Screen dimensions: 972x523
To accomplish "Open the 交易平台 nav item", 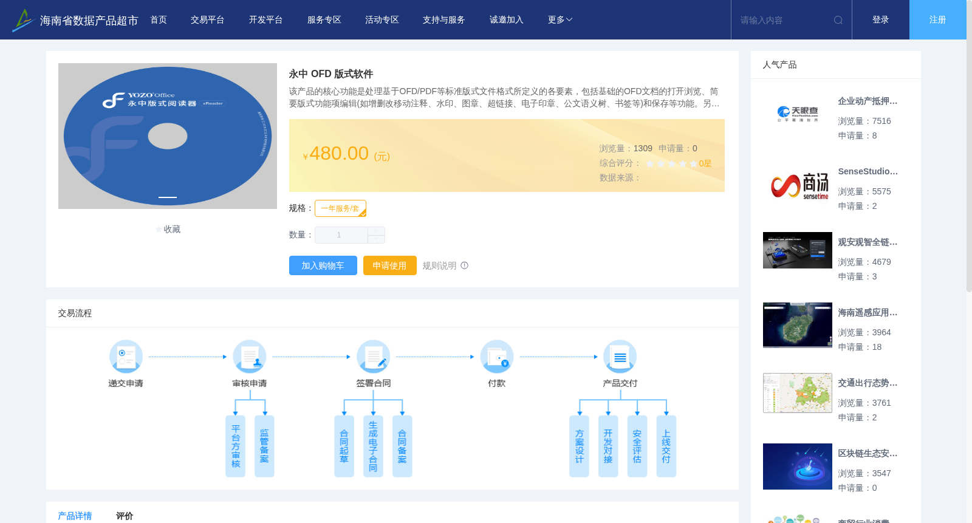I will (x=208, y=20).
